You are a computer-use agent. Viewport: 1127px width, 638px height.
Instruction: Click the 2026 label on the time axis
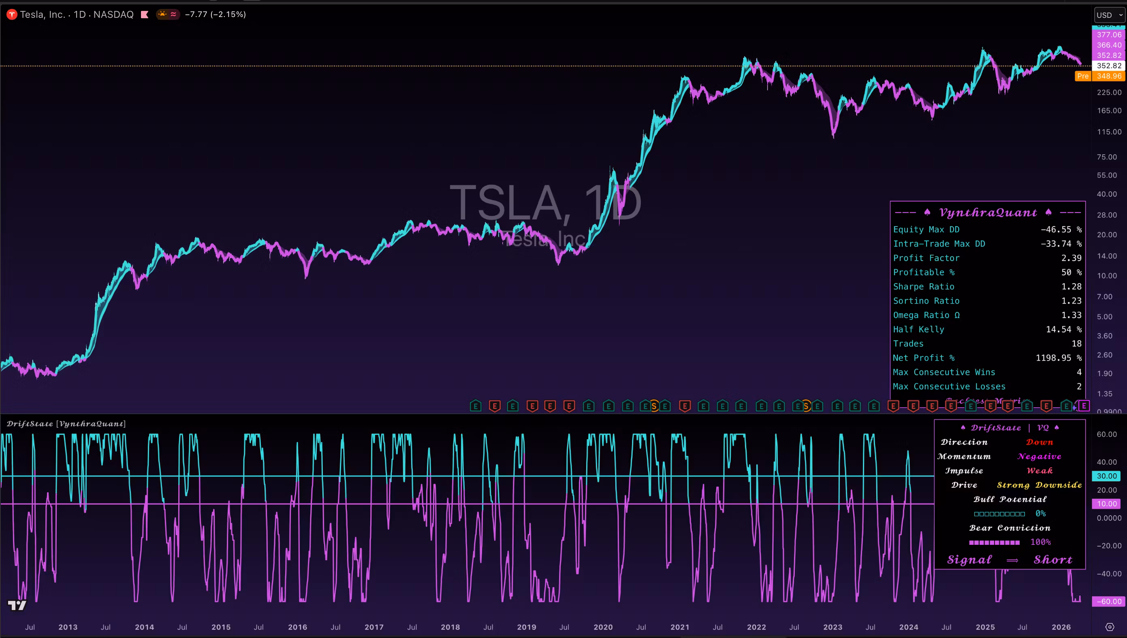click(x=1061, y=627)
